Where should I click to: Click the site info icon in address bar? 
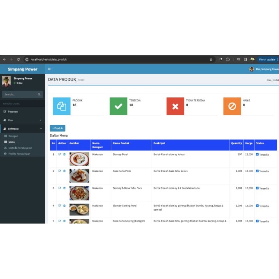coord(27,59)
